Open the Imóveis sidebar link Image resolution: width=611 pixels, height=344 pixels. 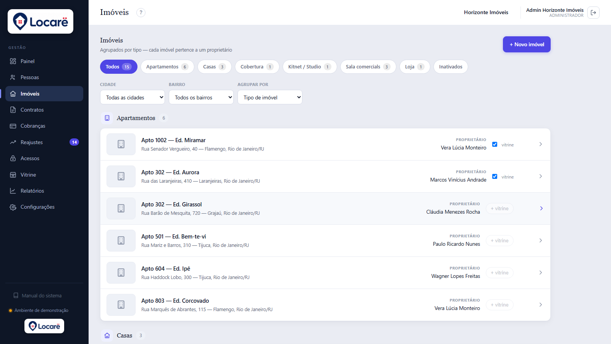(44, 94)
